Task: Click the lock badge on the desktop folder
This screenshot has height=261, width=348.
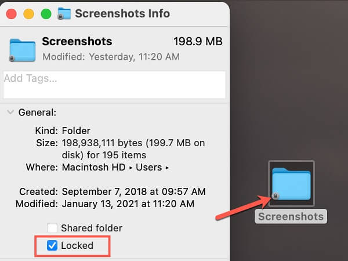Action: pos(276,197)
